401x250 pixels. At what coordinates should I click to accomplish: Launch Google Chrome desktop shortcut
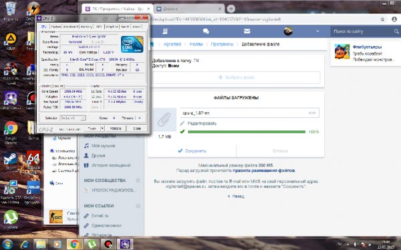point(11,132)
